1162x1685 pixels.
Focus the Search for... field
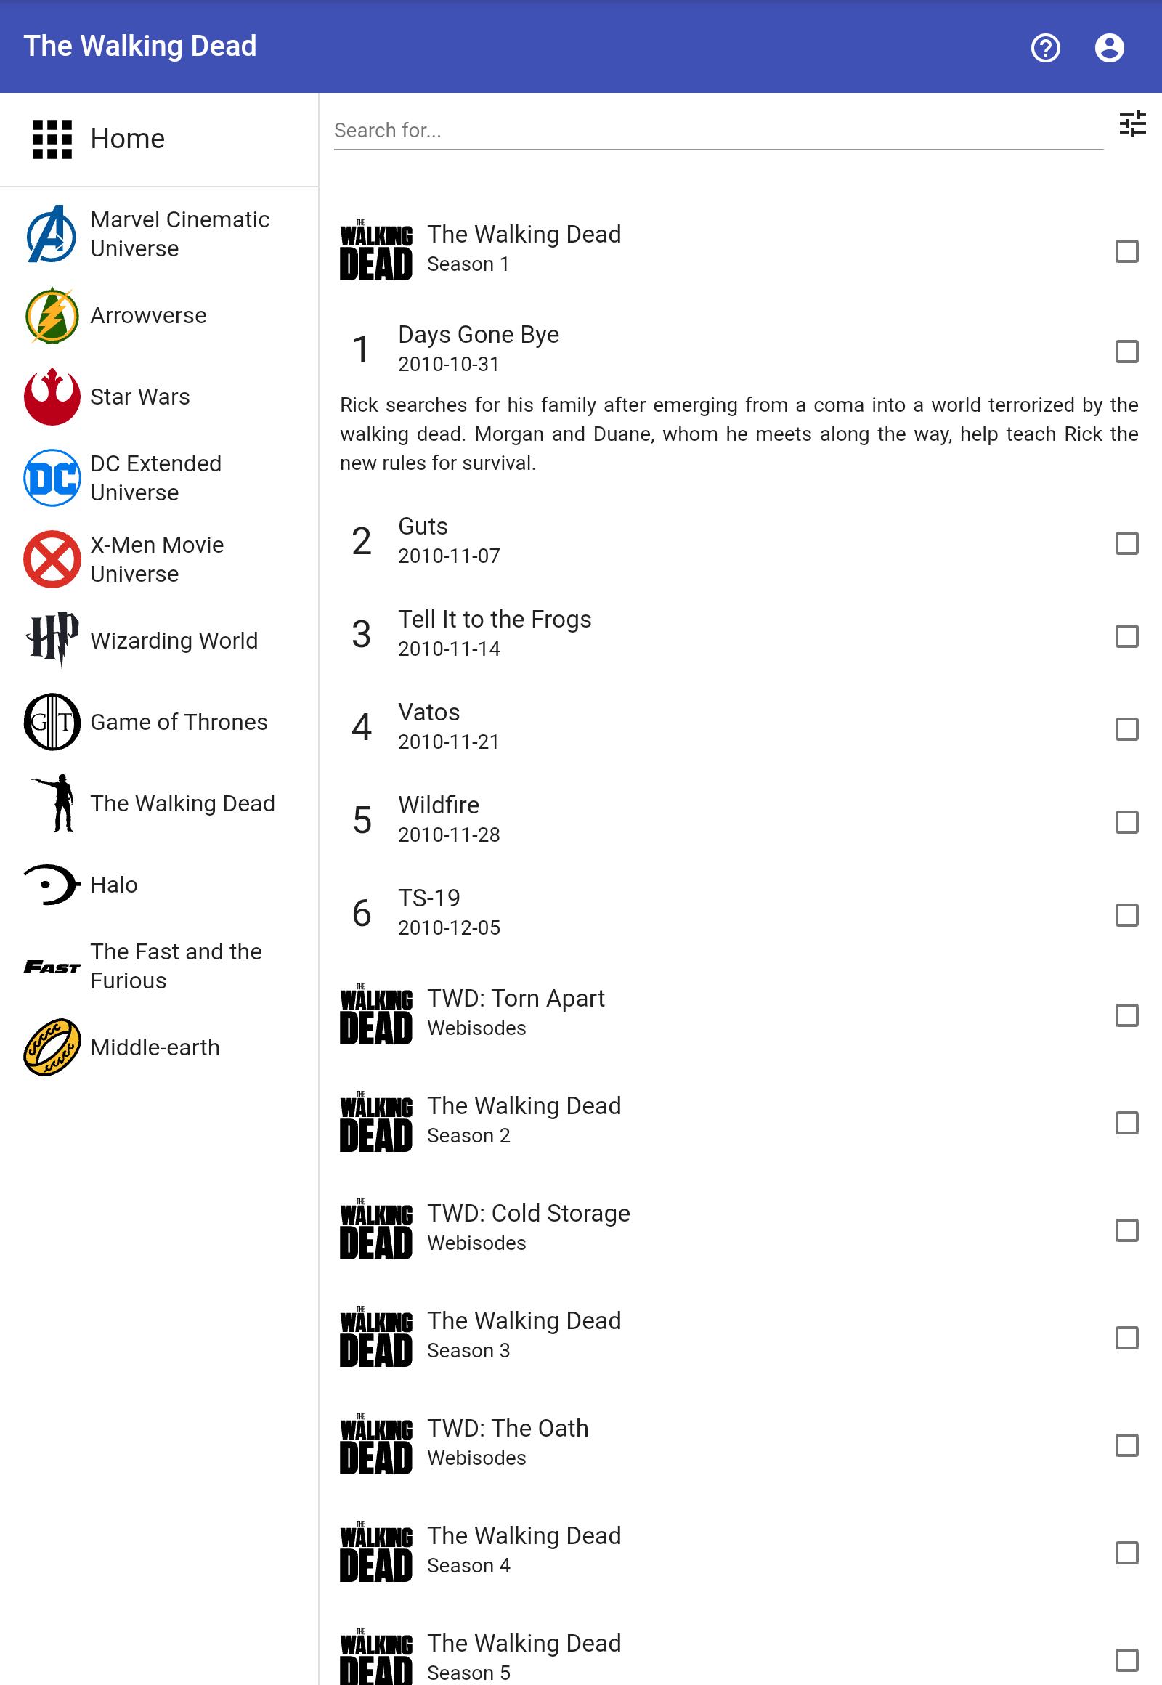coord(718,130)
